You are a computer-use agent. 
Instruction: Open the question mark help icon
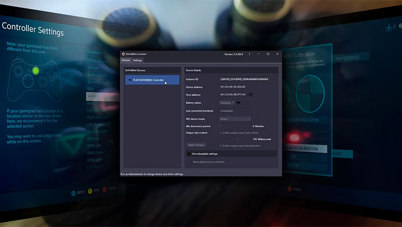[x=249, y=54]
